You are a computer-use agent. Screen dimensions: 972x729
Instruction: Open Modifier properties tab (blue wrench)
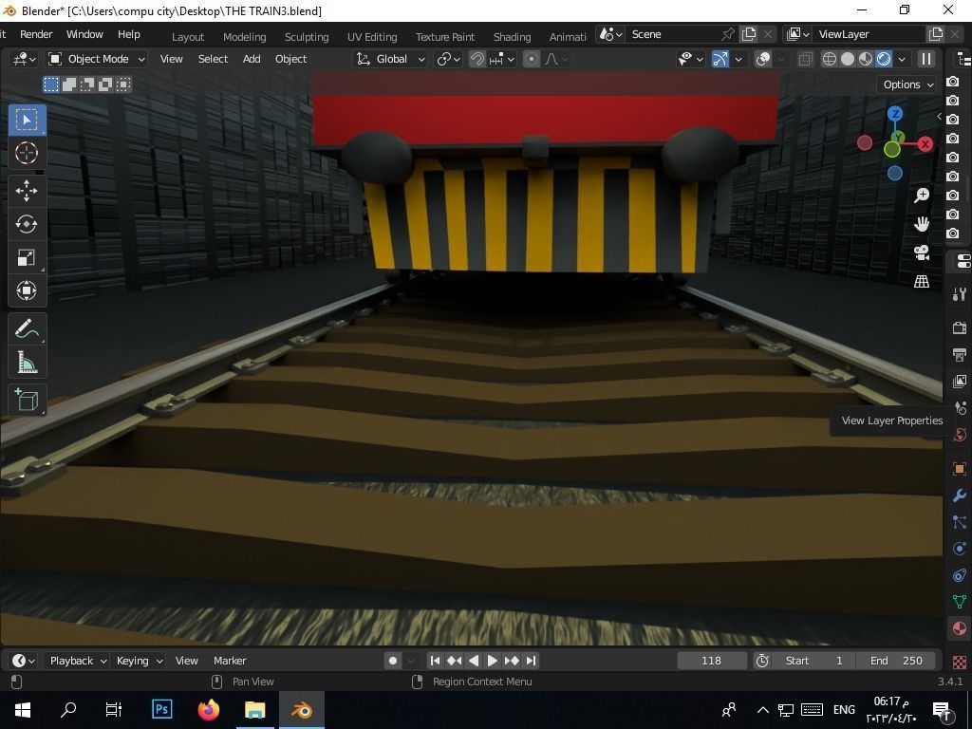pyautogui.click(x=960, y=495)
